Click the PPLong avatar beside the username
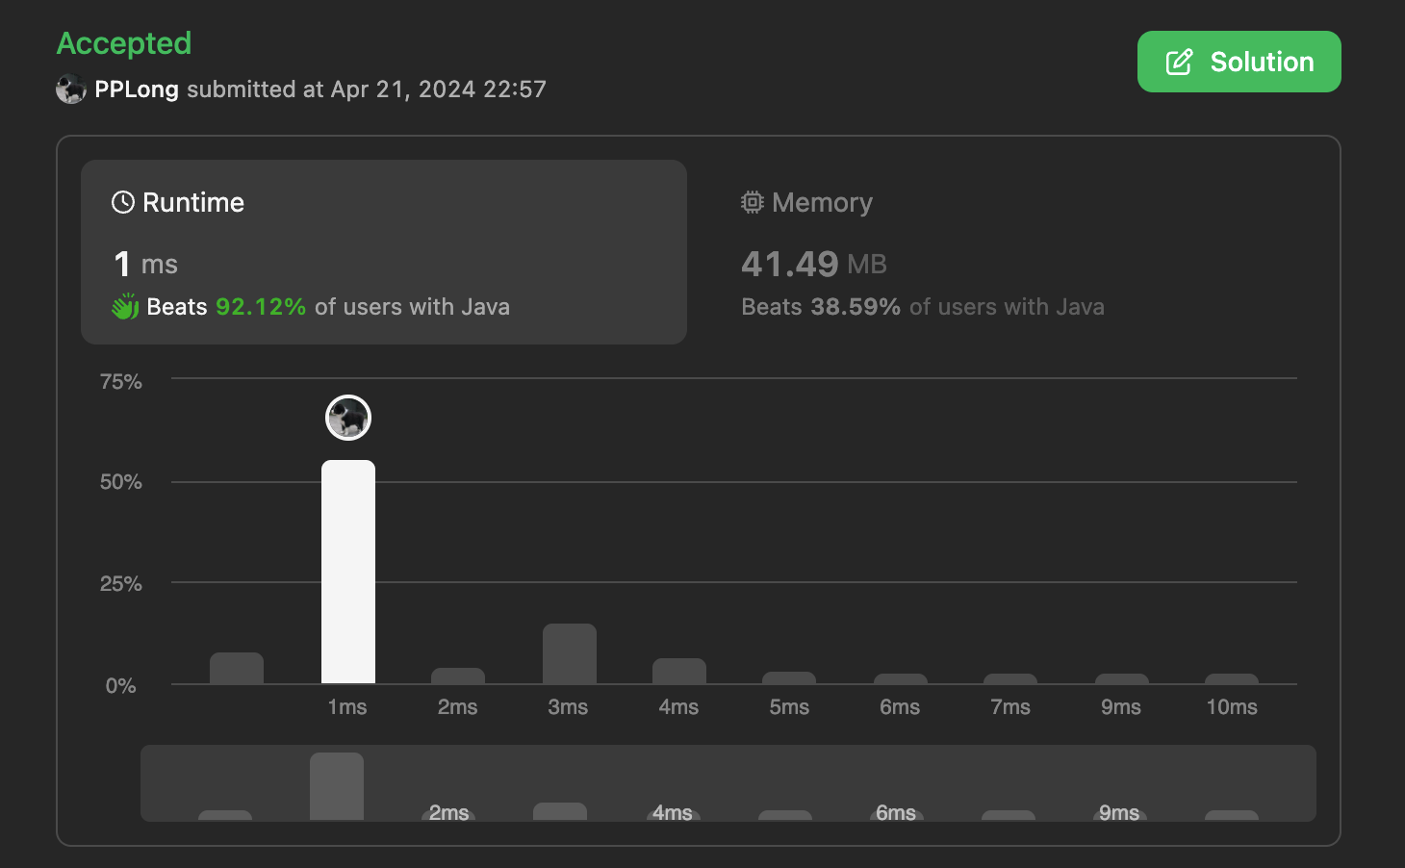 71,89
